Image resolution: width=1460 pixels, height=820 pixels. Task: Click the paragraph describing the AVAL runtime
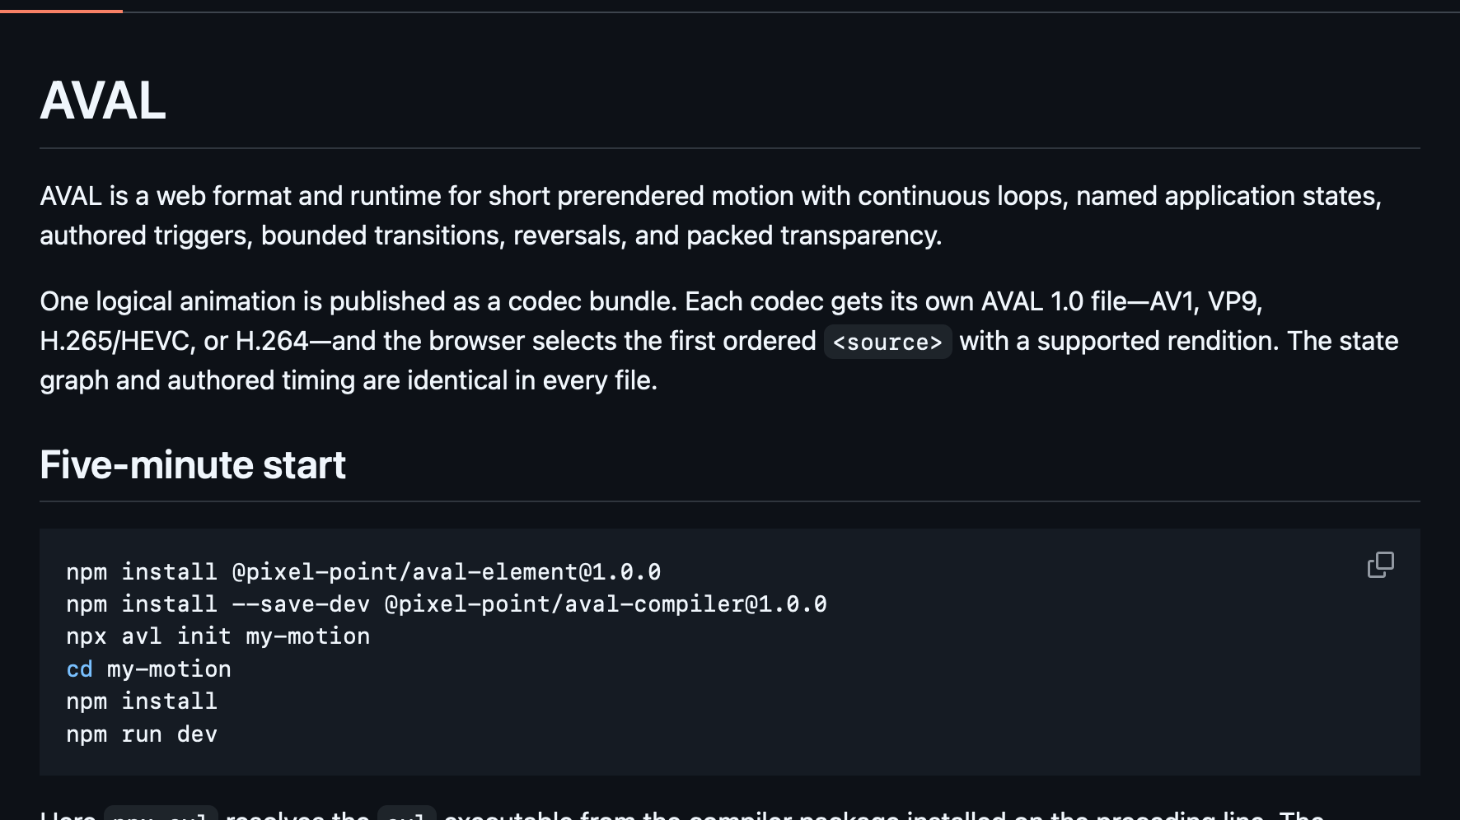click(711, 216)
